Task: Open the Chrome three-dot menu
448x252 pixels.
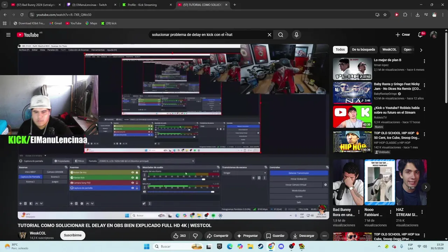Action: [443, 15]
